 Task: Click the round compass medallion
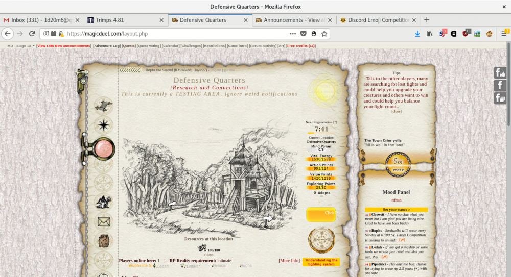click(x=321, y=240)
